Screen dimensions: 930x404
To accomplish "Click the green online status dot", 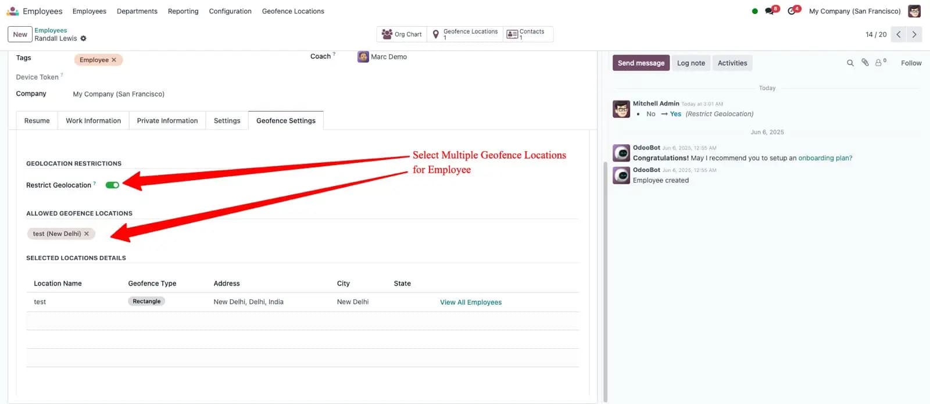I will click(754, 11).
